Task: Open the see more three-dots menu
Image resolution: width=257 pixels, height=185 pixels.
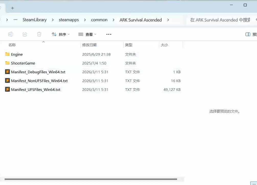Action: (x=109, y=34)
